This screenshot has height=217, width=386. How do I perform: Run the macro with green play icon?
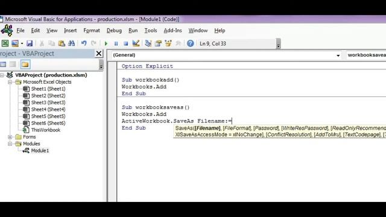click(x=106, y=43)
